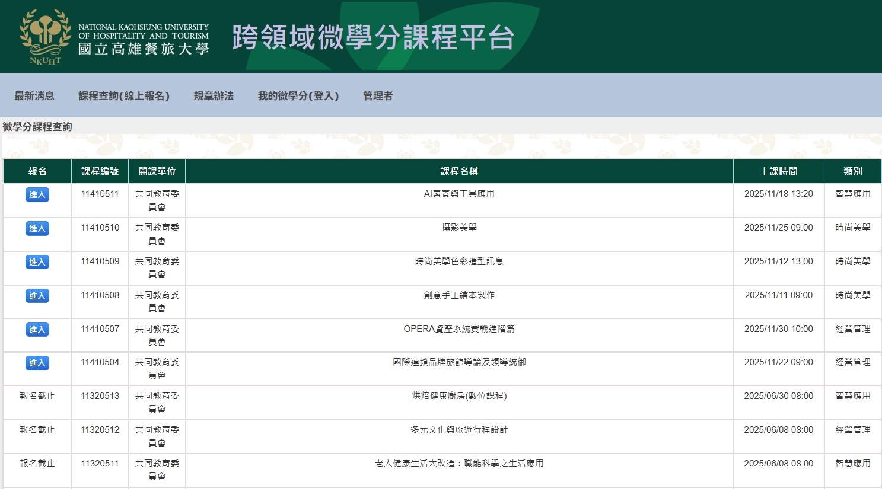Viewport: 882px width, 489px height.
Task: Select the 類別 column header
Action: coord(853,171)
